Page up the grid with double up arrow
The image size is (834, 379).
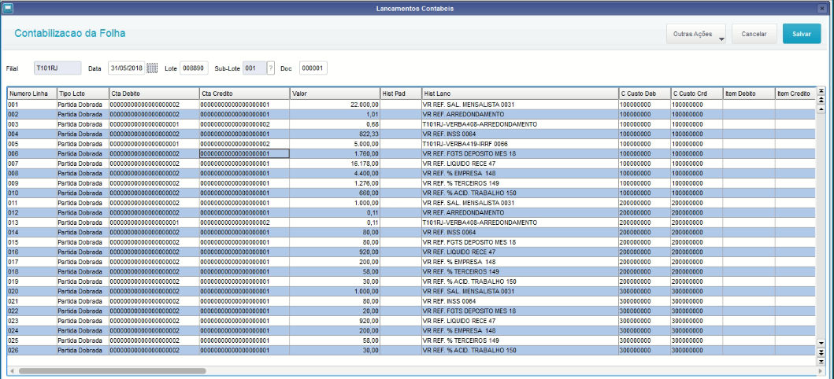tap(821, 100)
